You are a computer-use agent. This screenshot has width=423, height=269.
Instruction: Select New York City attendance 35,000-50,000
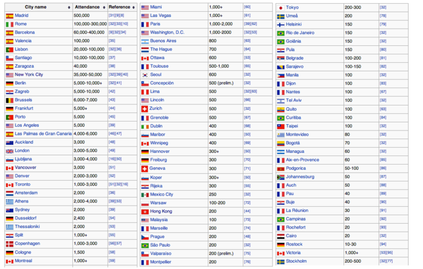click(88, 75)
